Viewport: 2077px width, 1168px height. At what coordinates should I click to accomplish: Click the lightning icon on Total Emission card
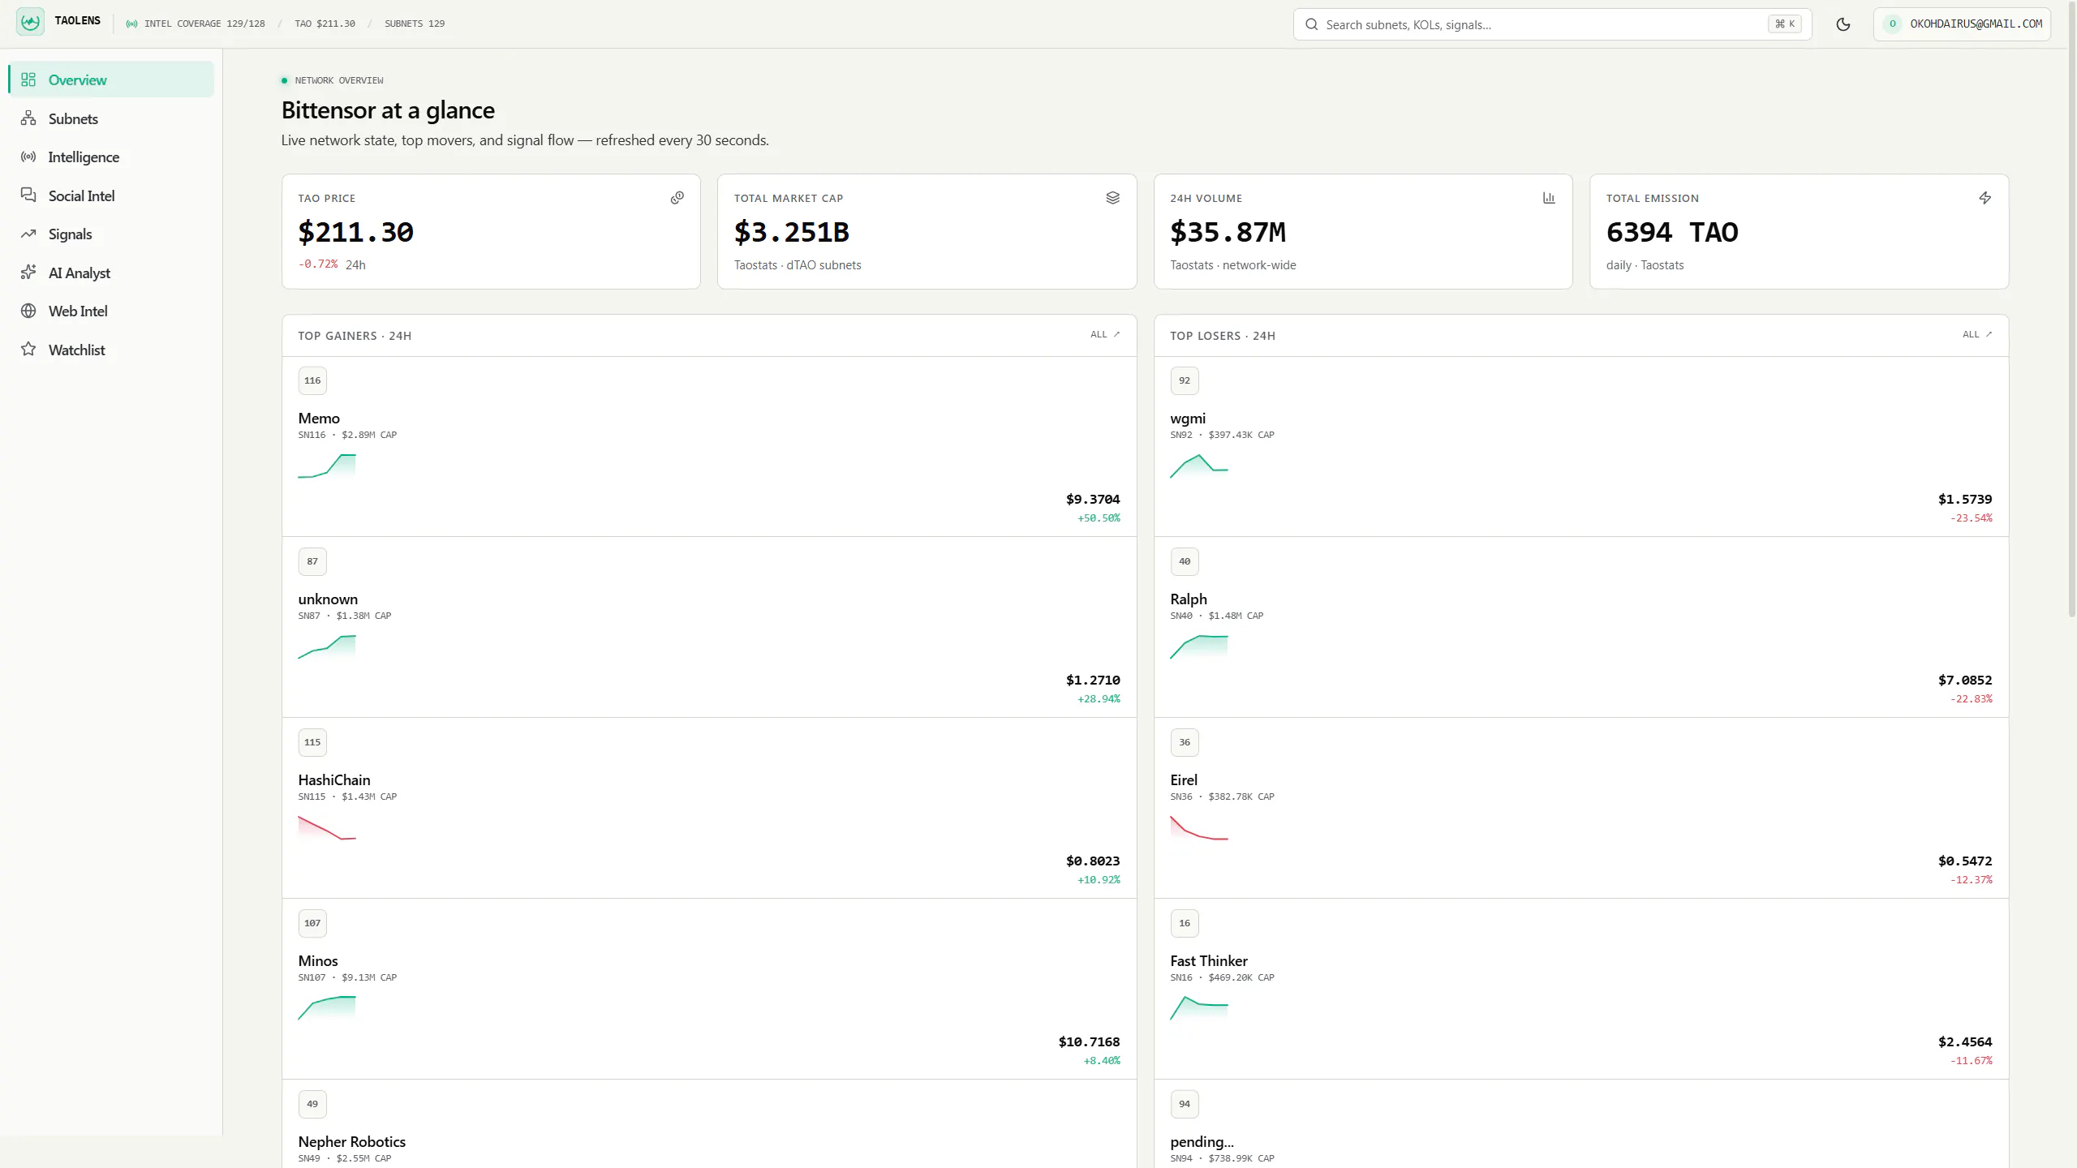pyautogui.click(x=1985, y=198)
